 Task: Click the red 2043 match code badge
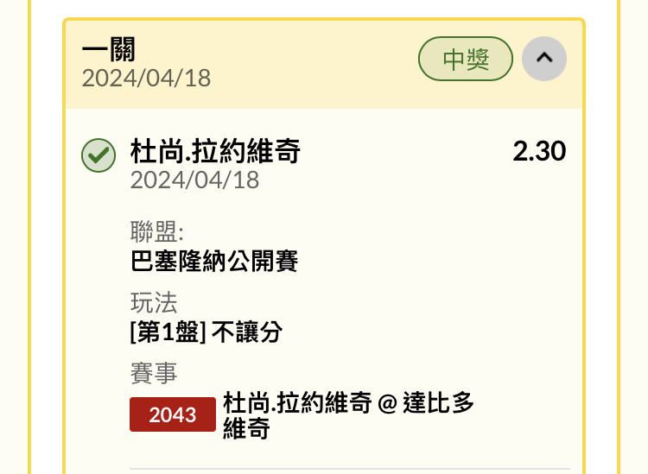172,414
